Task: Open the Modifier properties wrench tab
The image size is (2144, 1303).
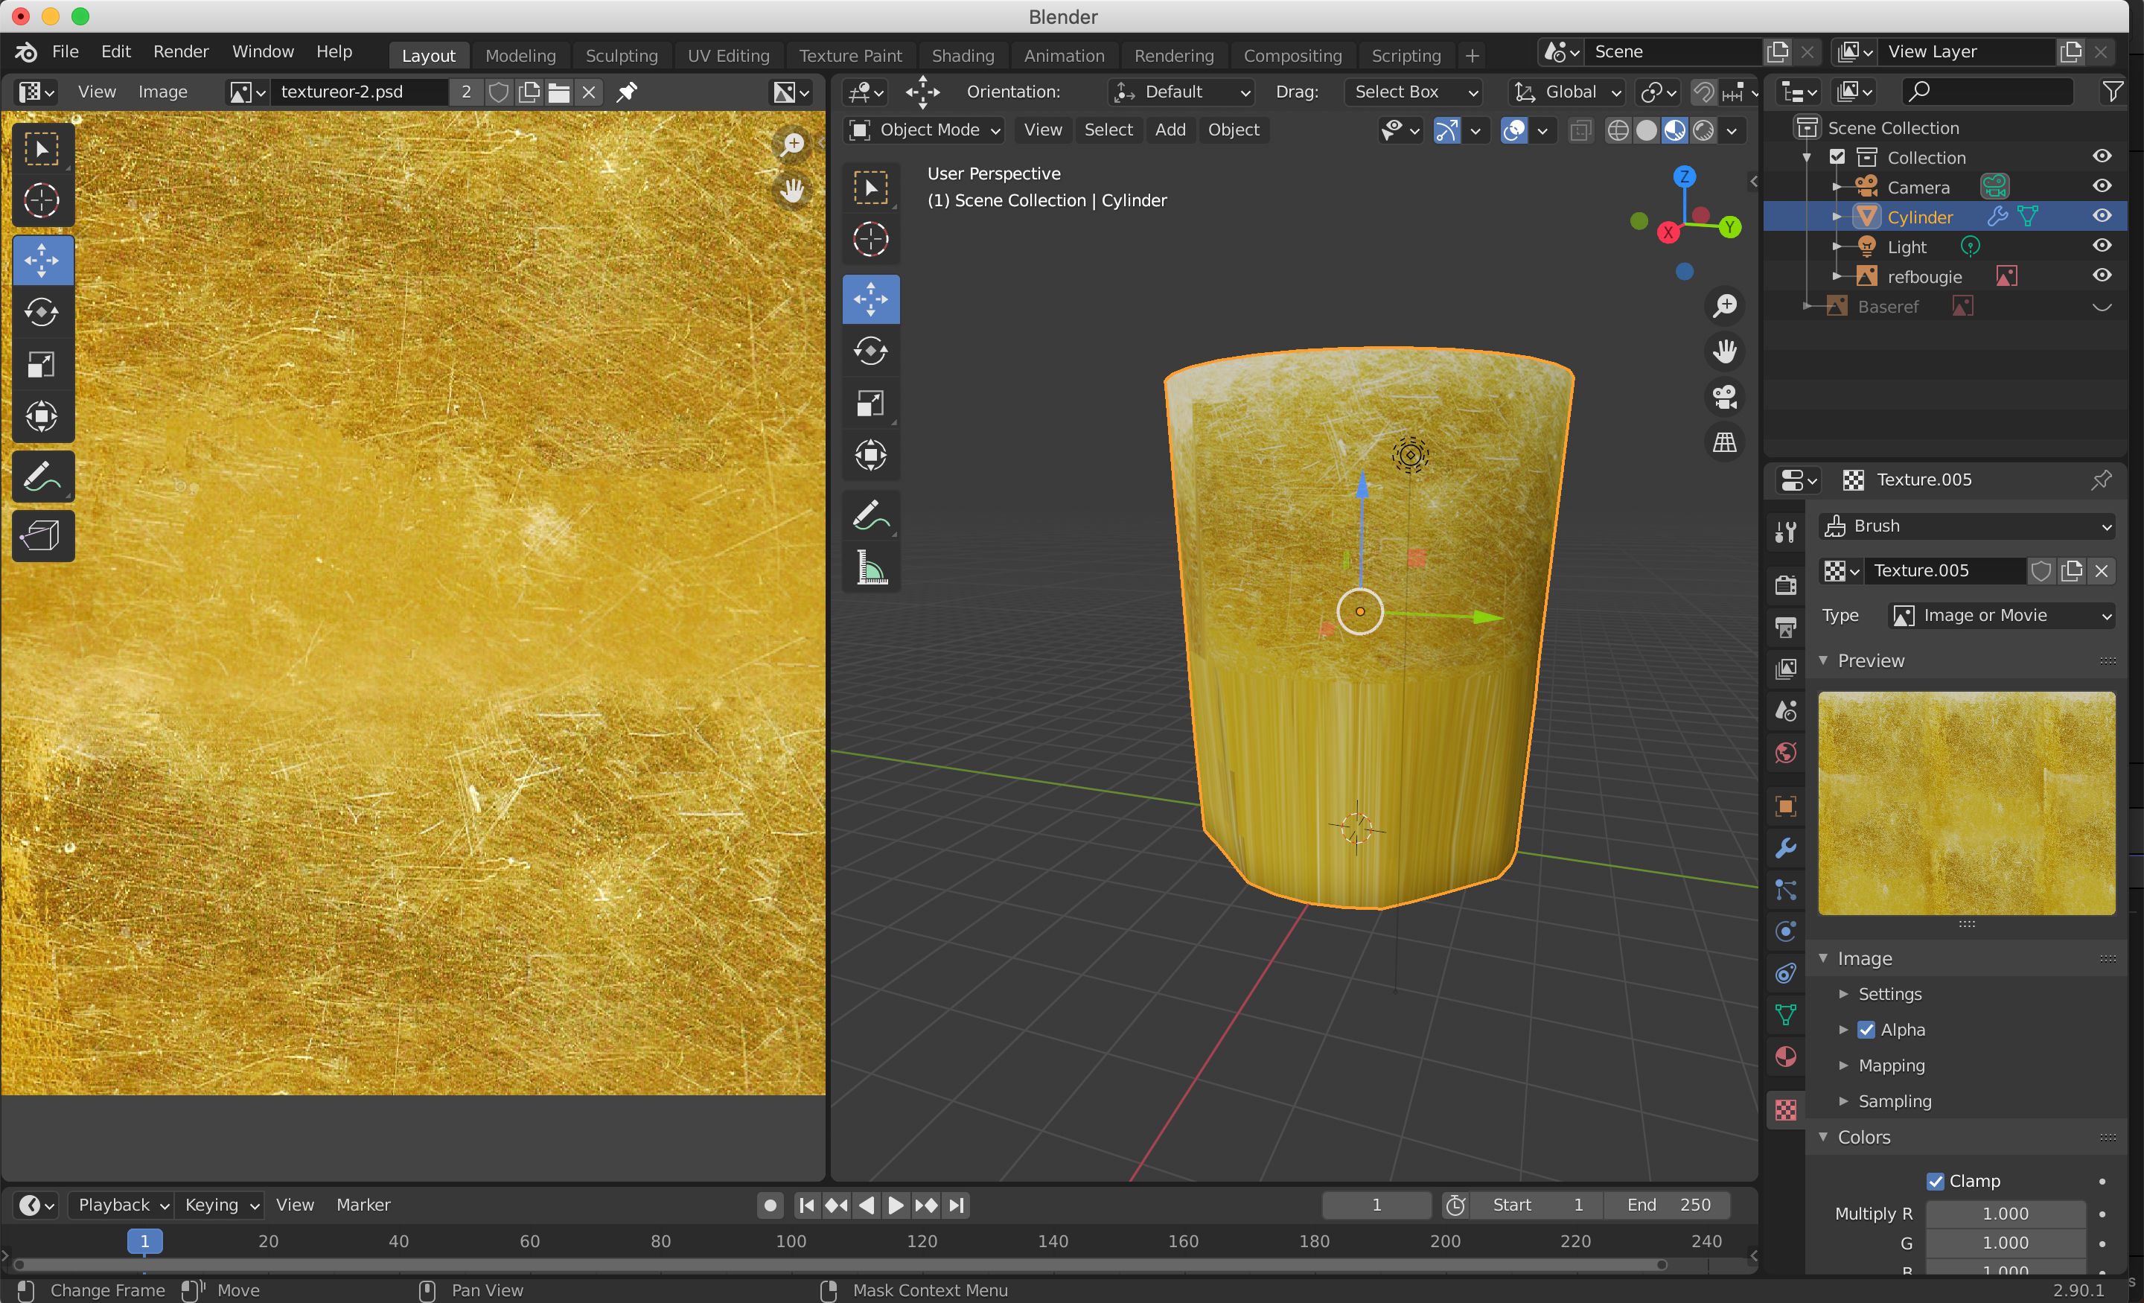Action: (1784, 848)
